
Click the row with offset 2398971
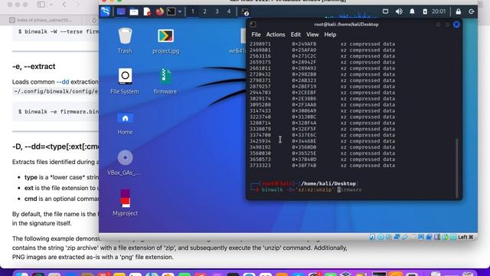[x=322, y=44]
